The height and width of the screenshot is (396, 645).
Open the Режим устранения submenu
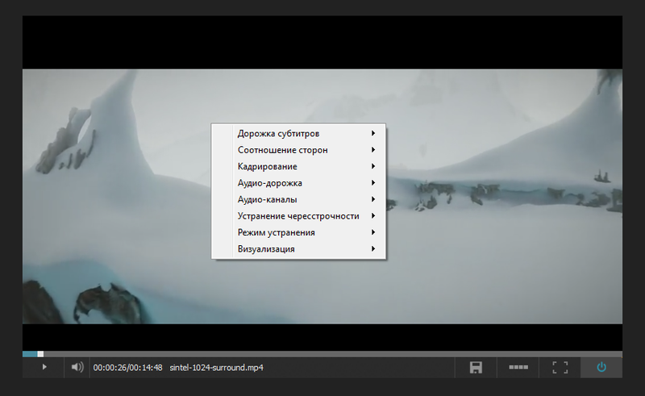tap(298, 232)
